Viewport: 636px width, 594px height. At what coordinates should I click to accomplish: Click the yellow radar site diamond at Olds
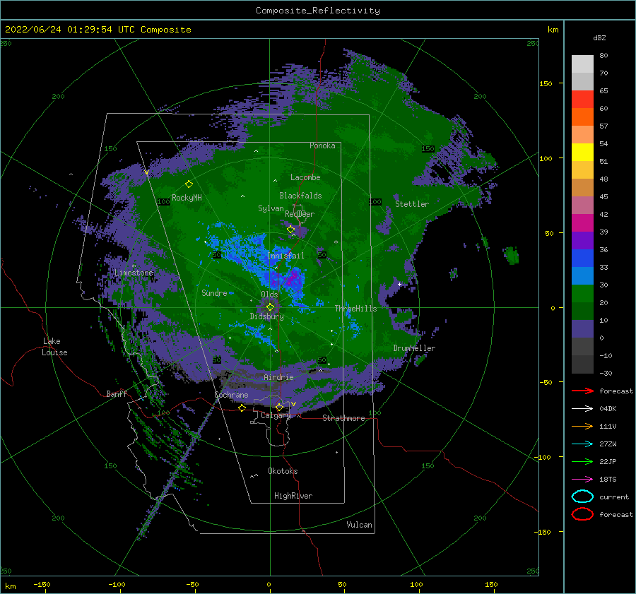pyautogui.click(x=270, y=307)
